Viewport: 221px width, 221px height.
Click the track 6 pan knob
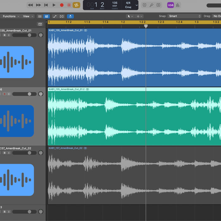pos(41,94)
